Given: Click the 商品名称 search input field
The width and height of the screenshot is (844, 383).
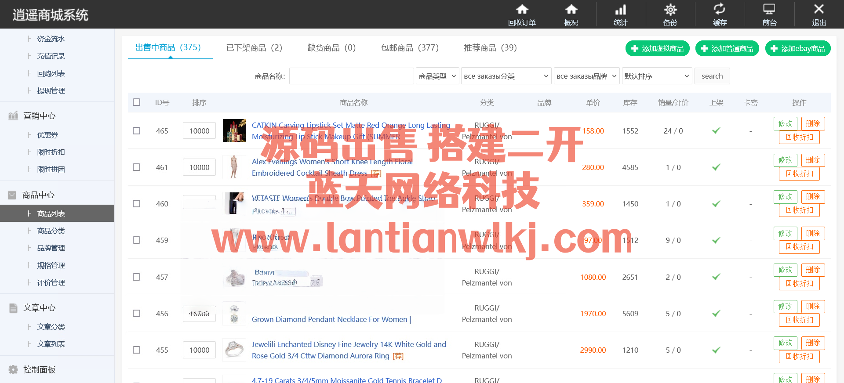Looking at the screenshot, I should pyautogui.click(x=351, y=76).
